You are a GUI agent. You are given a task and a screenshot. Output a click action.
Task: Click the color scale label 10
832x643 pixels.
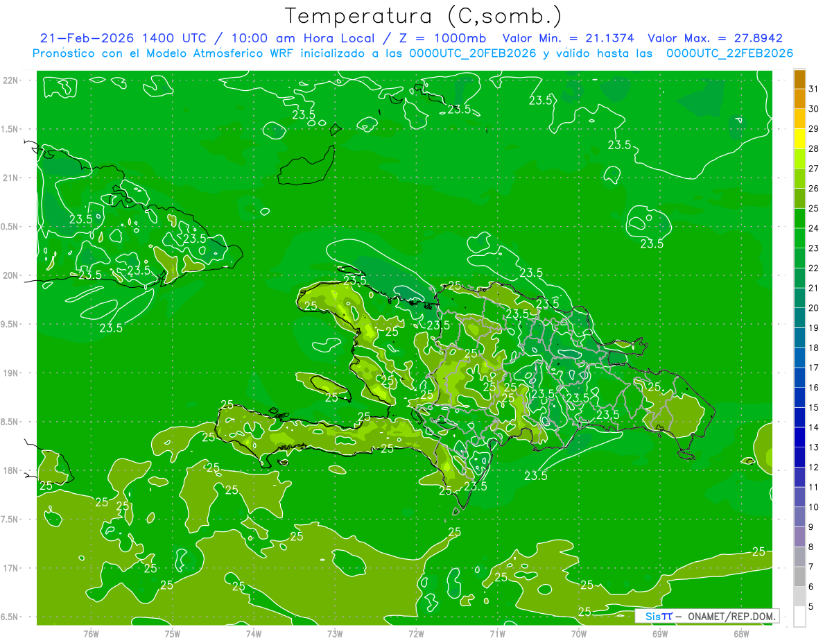coord(813,507)
